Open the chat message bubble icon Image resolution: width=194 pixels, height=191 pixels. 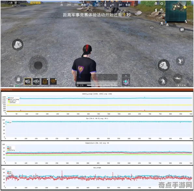(182, 30)
